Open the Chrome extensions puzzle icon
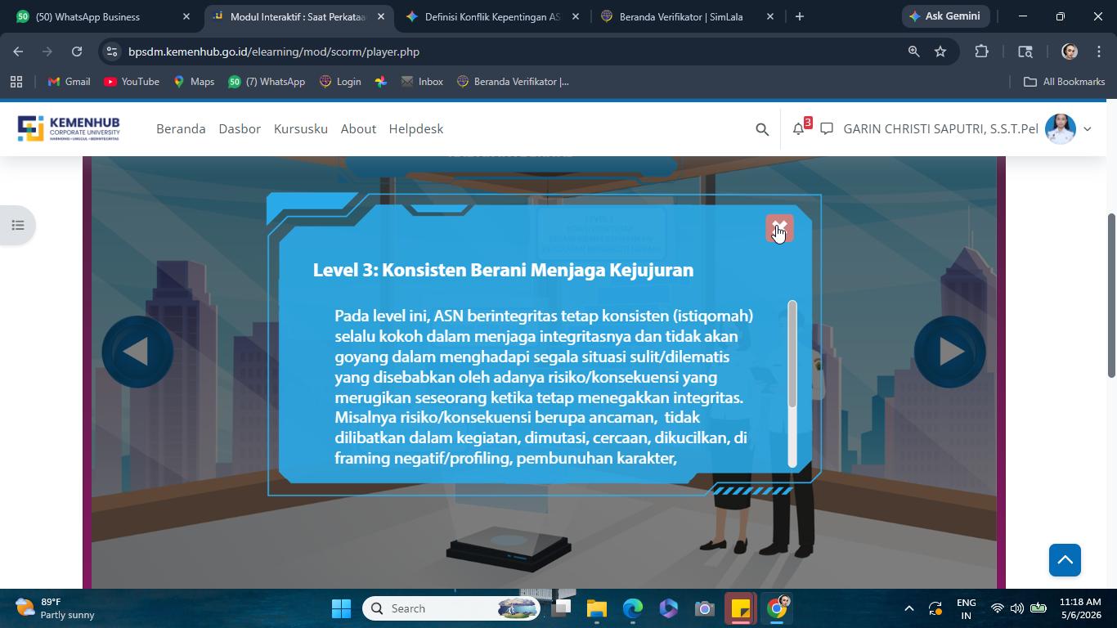The width and height of the screenshot is (1117, 628). coord(981,52)
